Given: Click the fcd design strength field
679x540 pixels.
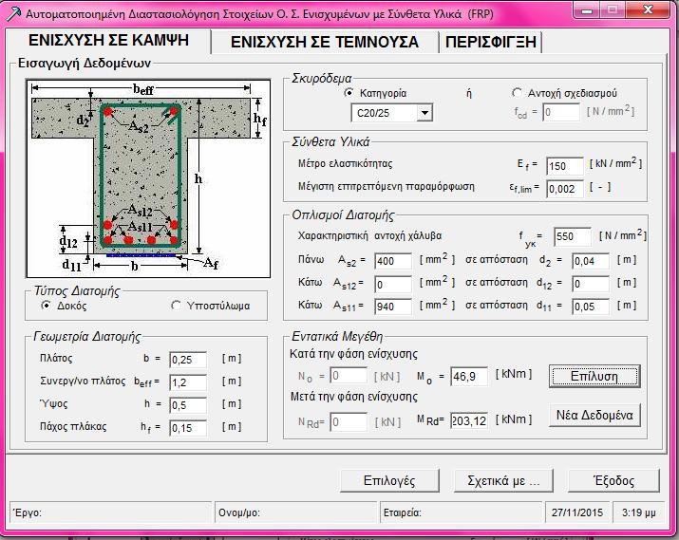Looking at the screenshot, I should pyautogui.click(x=561, y=113).
